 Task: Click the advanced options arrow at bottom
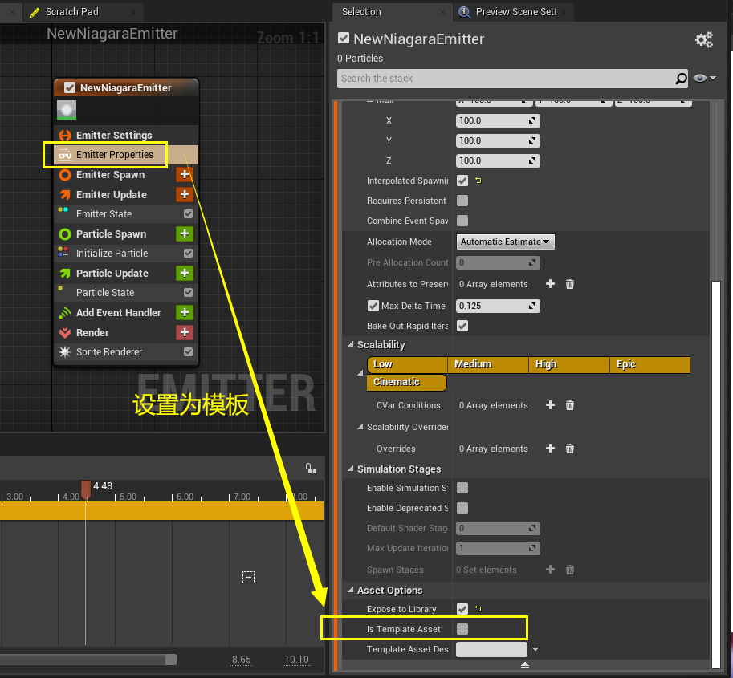coord(525,664)
